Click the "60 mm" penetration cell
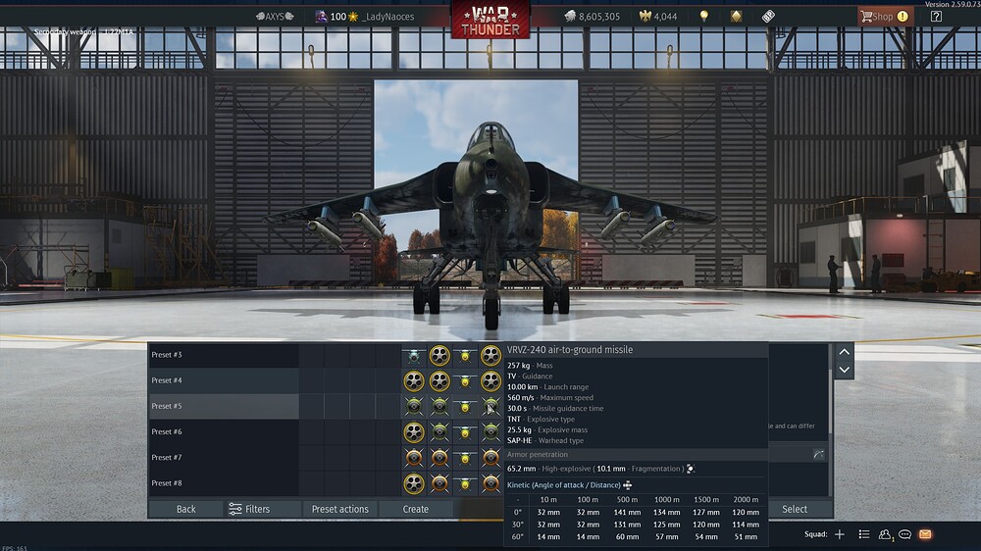The image size is (981, 551). pos(627,536)
